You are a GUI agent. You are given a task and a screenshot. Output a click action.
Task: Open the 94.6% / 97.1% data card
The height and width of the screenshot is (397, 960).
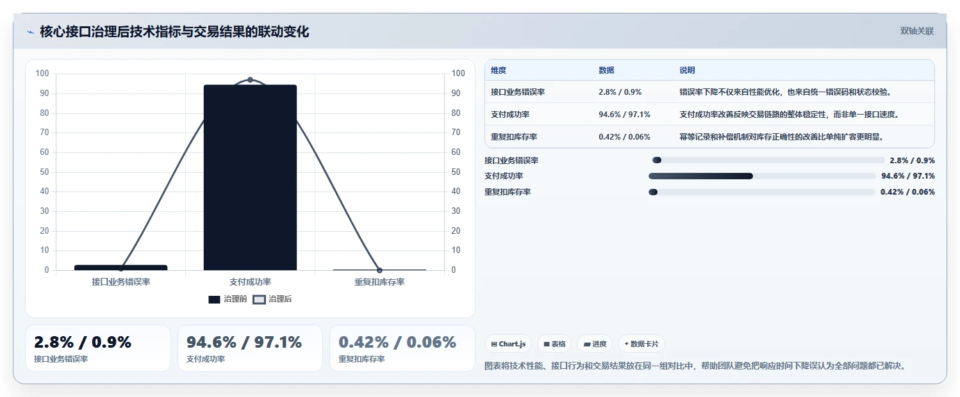click(250, 348)
